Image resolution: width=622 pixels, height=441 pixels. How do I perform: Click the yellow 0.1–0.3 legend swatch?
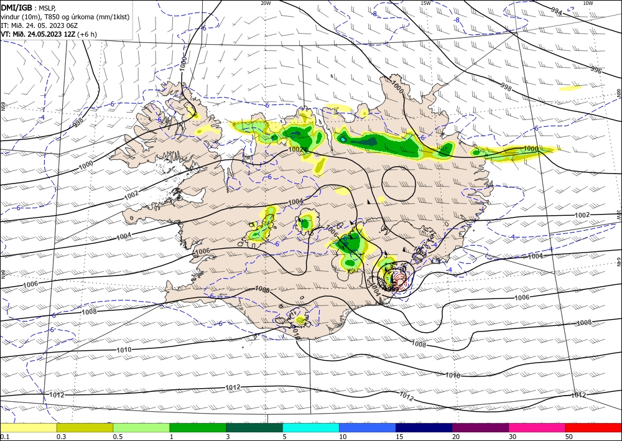28,427
